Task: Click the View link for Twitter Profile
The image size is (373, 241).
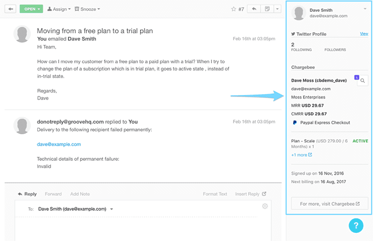Action: coord(364,34)
